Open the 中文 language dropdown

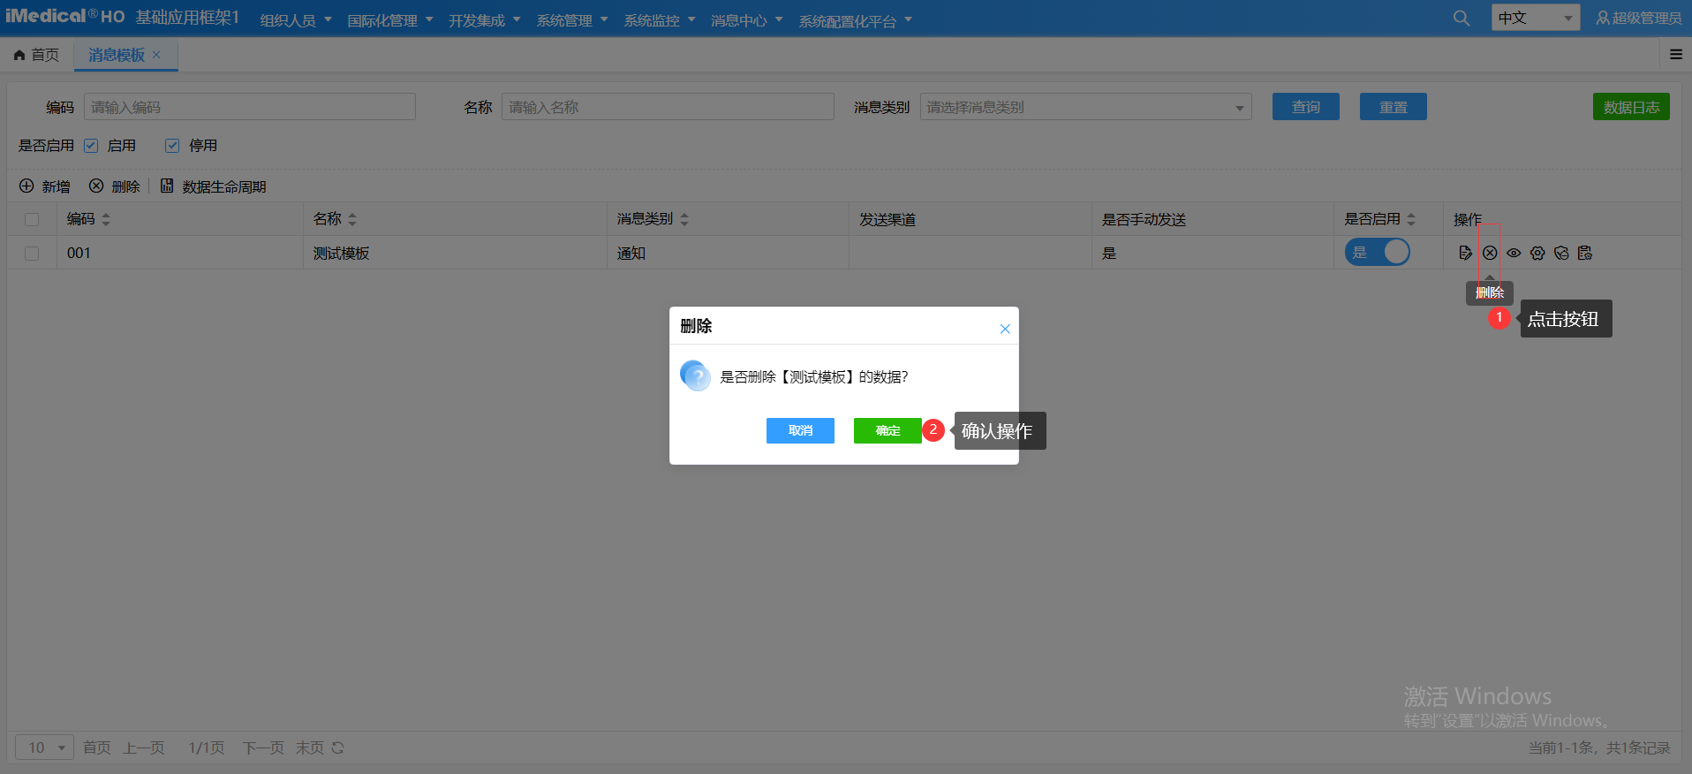(1535, 18)
